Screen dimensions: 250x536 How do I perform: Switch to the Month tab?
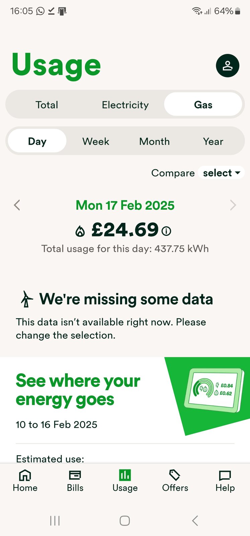154,141
